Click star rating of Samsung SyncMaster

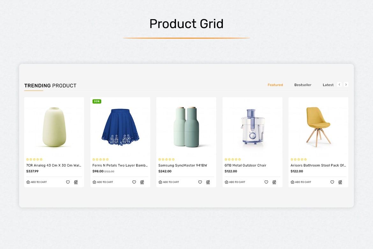point(166,159)
